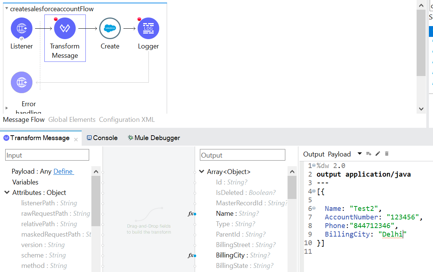Click the %dw 2.0 header line
This screenshot has width=433, height=272.
(331, 166)
